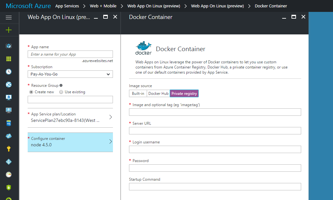Viewport: 333px width, 200px height.
Task: Open the Subscription Pay-As-You-Go dropdown
Action: 70,74
